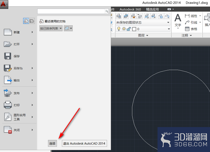The height and width of the screenshot is (152, 210).
Task: Click the Save As (另存为) icon
Action: pyautogui.click(x=8, y=68)
